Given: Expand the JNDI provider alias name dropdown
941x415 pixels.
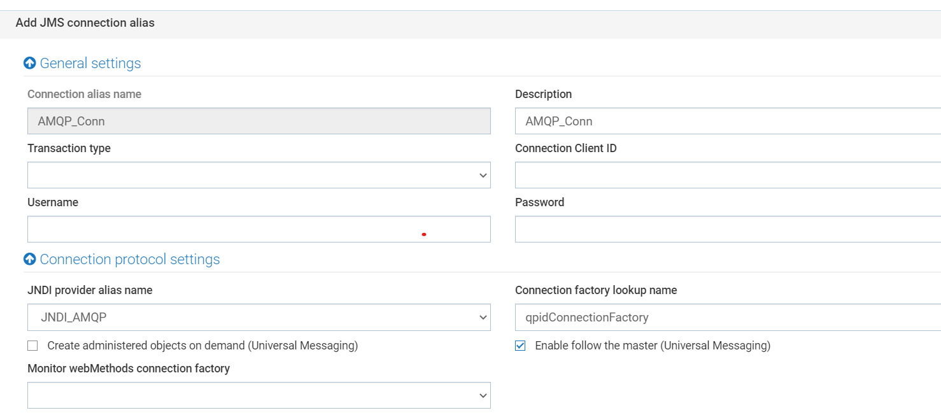Looking at the screenshot, I should (258, 317).
